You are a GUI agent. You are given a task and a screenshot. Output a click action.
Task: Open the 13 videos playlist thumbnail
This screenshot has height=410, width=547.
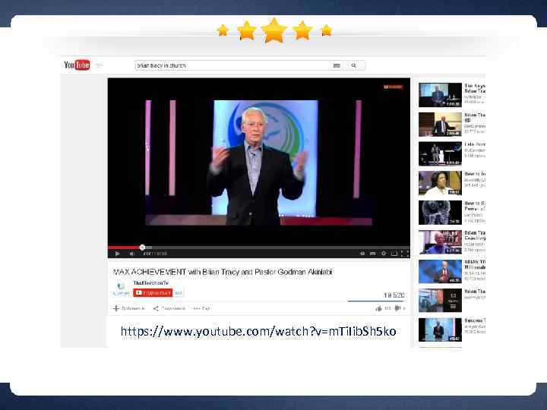440,301
